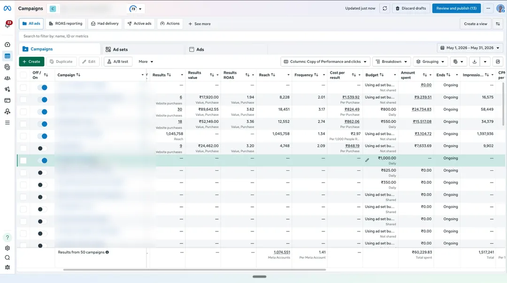The width and height of the screenshot is (507, 283).
Task: Open Help question mark icon
Action: pyautogui.click(x=8, y=237)
